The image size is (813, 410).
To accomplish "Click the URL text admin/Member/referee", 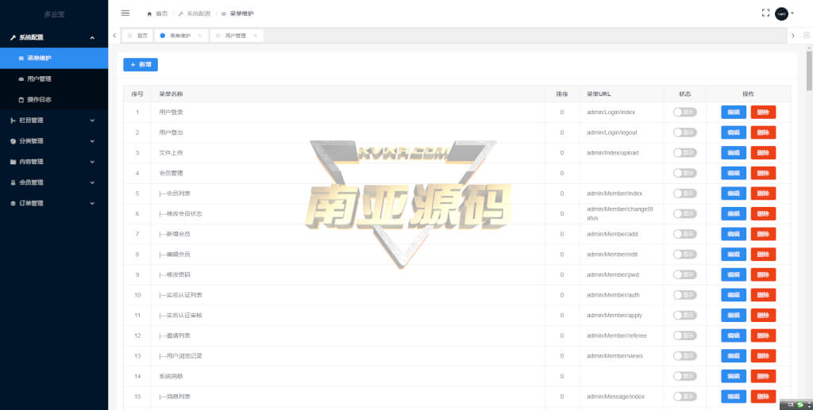I will pyautogui.click(x=616, y=335).
